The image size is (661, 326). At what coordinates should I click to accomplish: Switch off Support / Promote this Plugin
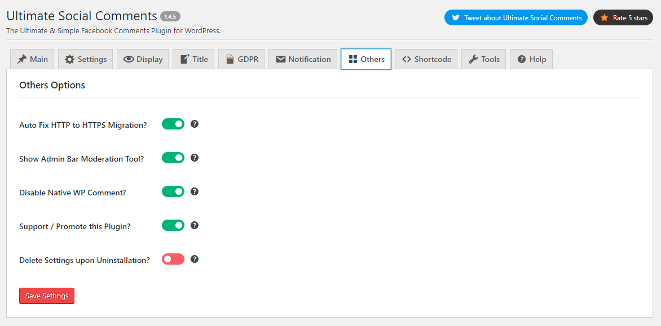(173, 225)
